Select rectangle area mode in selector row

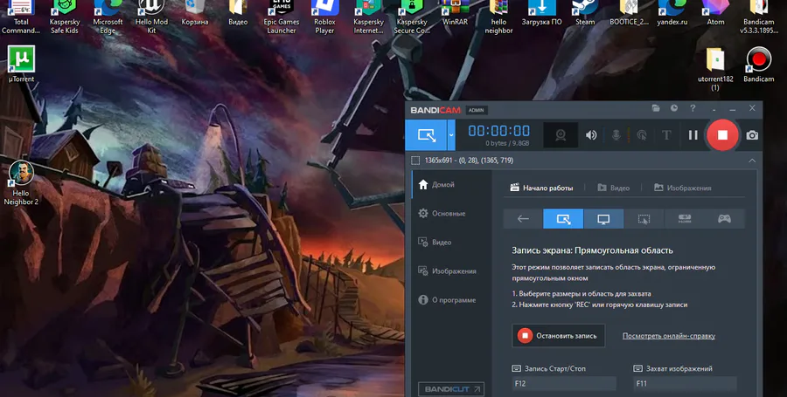[x=563, y=219]
